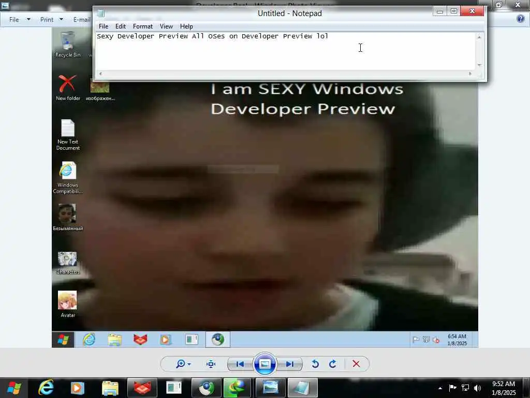The height and width of the screenshot is (398, 530).
Task: Open File Explorer folder on bottom taskbar
Action: pos(110,388)
